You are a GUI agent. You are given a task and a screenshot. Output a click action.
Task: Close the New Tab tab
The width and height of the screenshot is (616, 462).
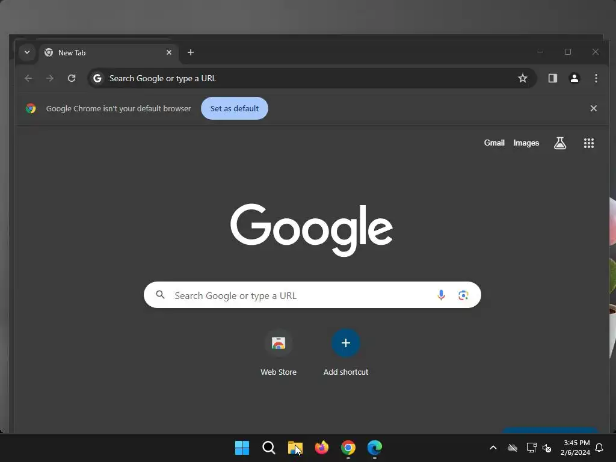[169, 52]
